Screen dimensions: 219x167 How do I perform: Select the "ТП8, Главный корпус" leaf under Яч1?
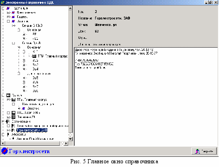click(52, 56)
